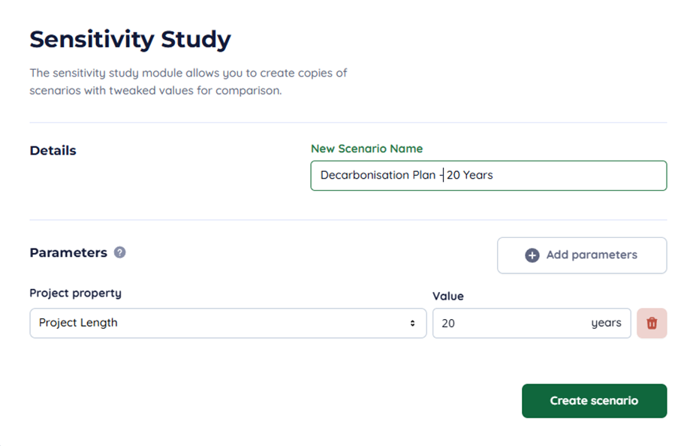
Task: Select the red delete icon beside the Value field
Action: 652,323
